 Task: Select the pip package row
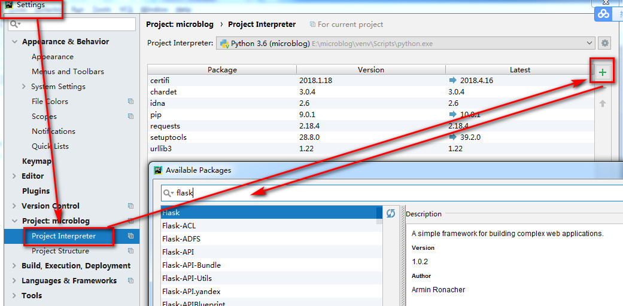370,114
